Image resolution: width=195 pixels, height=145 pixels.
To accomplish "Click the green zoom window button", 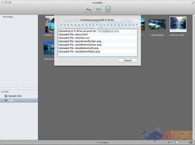I will (x=10, y=3).
